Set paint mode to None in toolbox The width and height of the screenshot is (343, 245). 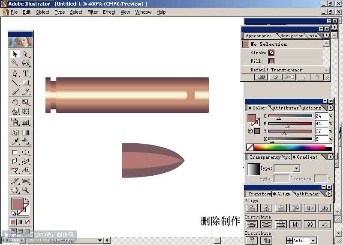pyautogui.click(x=27, y=222)
